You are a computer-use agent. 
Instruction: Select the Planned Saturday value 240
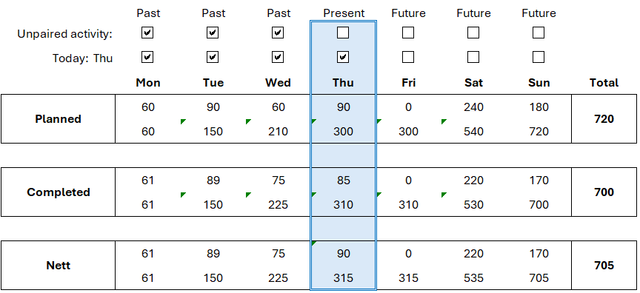click(473, 107)
